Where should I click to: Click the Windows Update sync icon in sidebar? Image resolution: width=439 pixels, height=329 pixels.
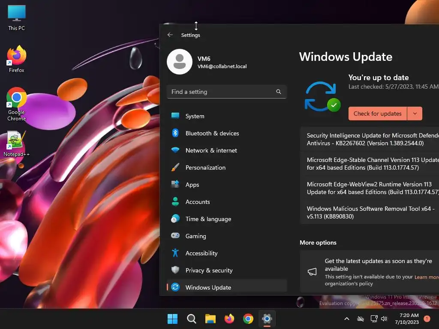pyautogui.click(x=175, y=287)
